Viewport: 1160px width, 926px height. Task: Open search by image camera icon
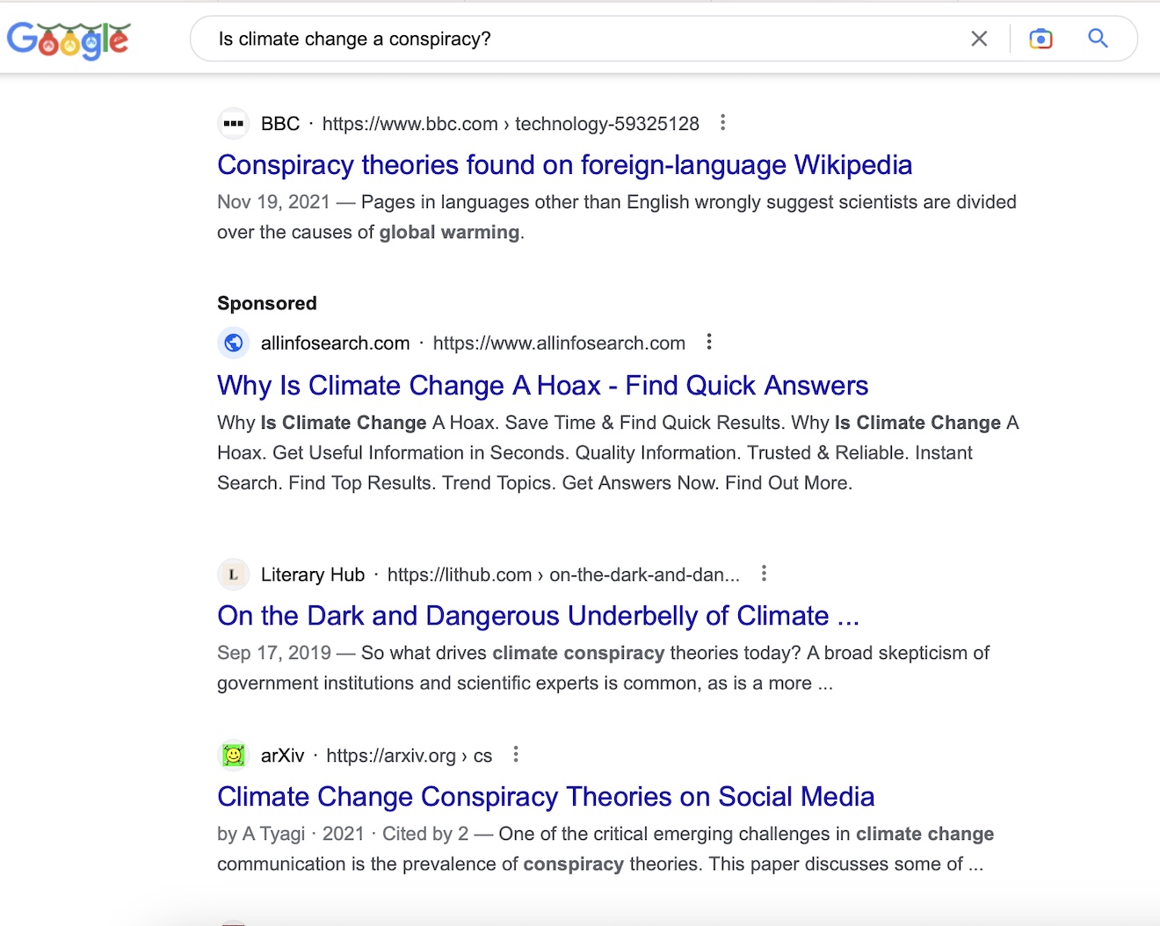pyautogui.click(x=1040, y=39)
